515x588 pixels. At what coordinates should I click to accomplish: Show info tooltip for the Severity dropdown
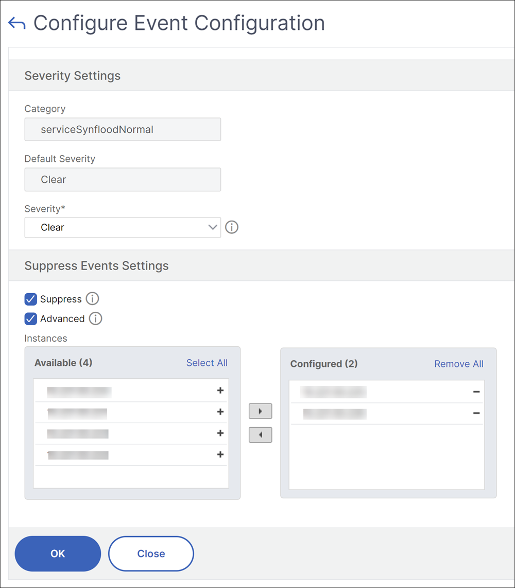[232, 227]
